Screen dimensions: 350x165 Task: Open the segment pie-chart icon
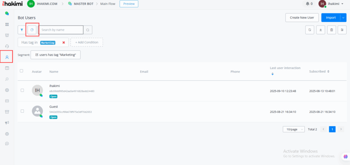(x=32, y=30)
